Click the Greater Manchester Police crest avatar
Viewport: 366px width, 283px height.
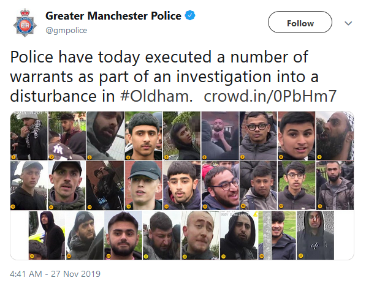click(x=25, y=23)
